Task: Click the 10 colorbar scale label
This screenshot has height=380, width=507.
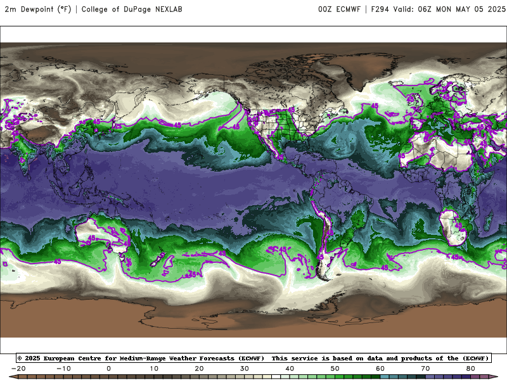Action: [x=154, y=369]
